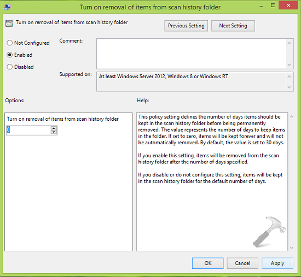This screenshot has height=277, width=301.
Task: Click the 'Options:' heading
Action: (x=15, y=101)
